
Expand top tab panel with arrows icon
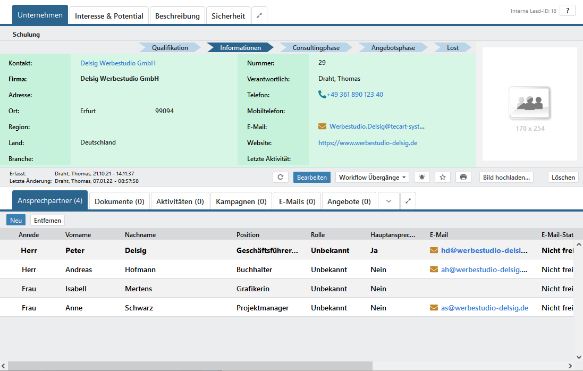coord(259,16)
